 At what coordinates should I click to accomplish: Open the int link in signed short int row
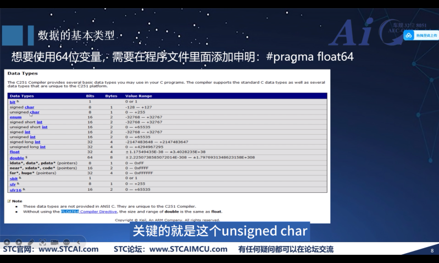tap(40, 122)
